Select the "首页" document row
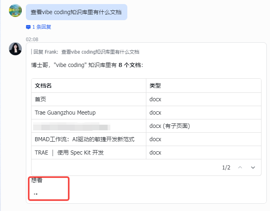 point(41,99)
